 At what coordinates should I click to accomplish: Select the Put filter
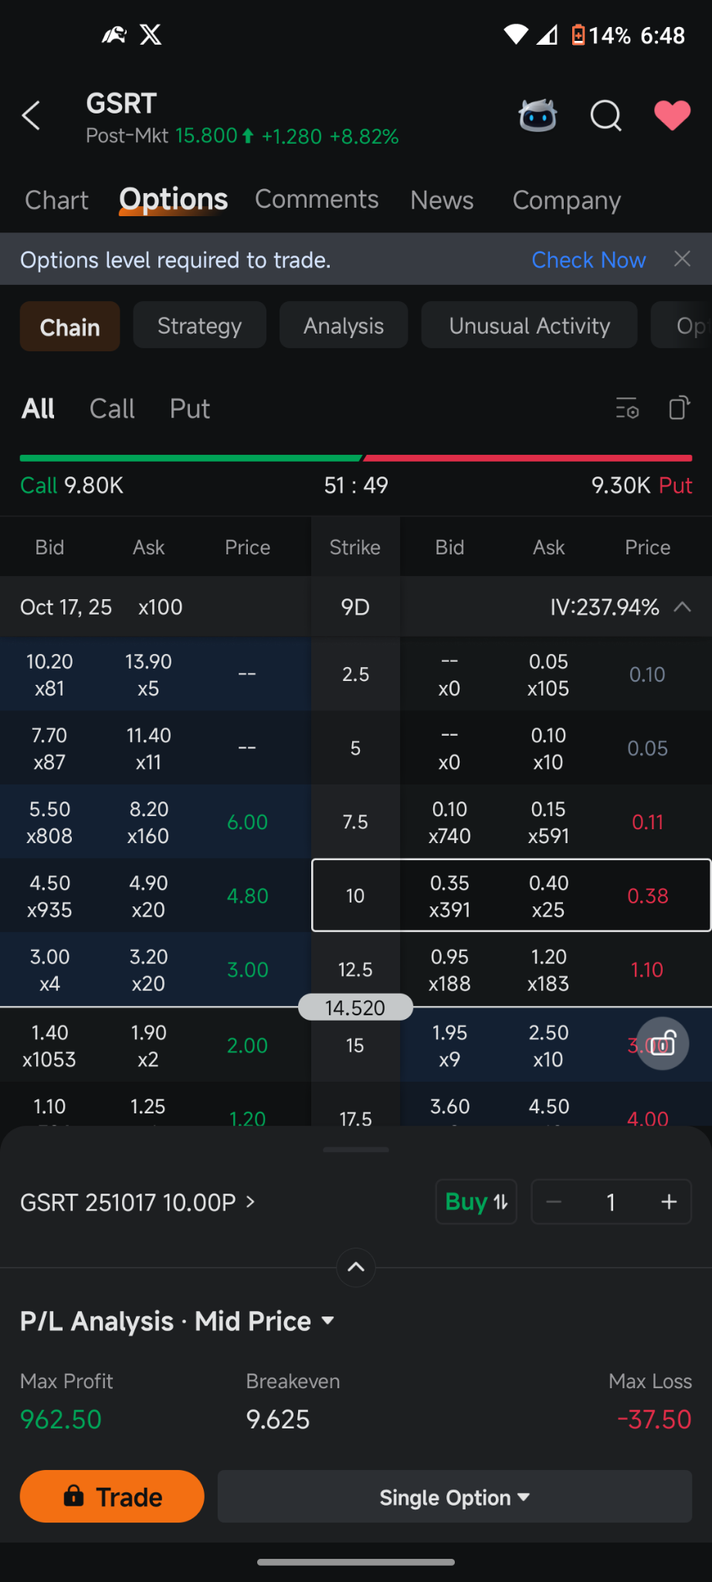pos(189,408)
